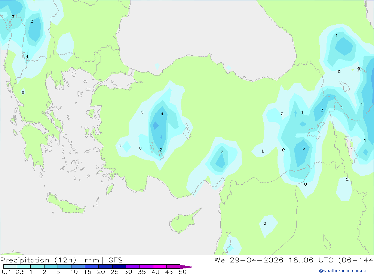
Task: Select the legend scale label "0.1"
Action: point(6,272)
